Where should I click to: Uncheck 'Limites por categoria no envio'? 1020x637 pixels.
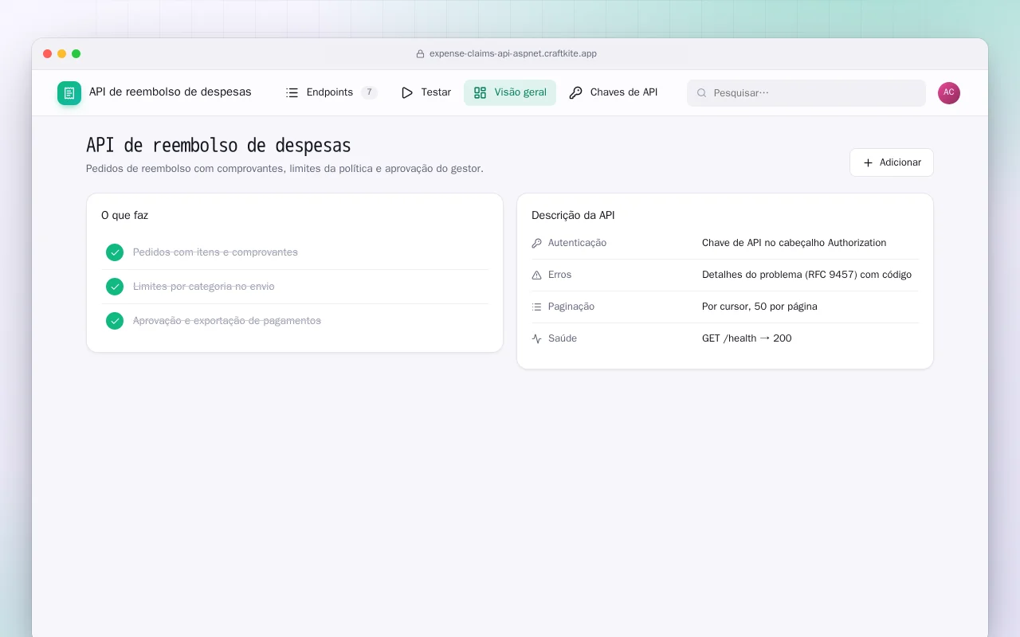pyautogui.click(x=115, y=287)
